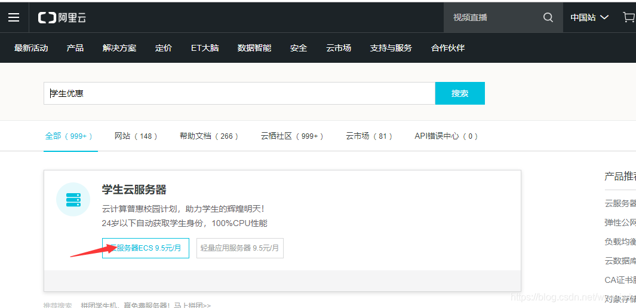Open 定价 menu

click(164, 48)
